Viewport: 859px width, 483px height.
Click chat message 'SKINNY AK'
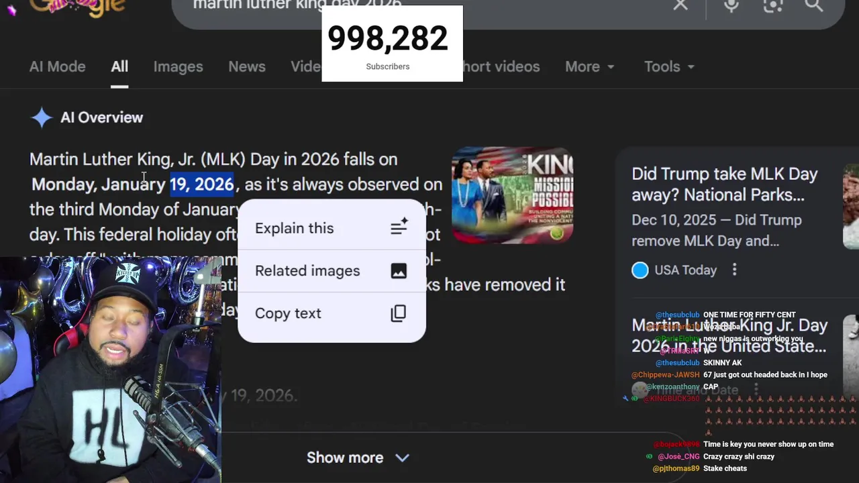722,363
